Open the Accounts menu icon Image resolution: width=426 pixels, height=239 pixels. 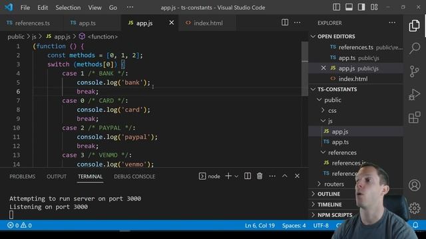pyautogui.click(x=414, y=185)
